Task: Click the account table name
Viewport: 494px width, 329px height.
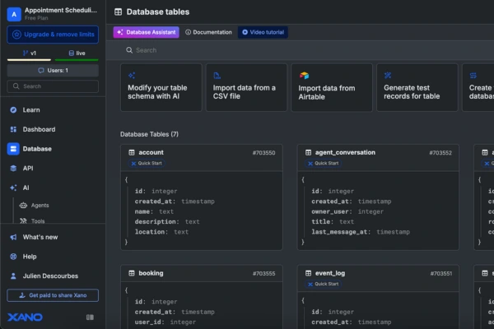Action: (x=151, y=153)
